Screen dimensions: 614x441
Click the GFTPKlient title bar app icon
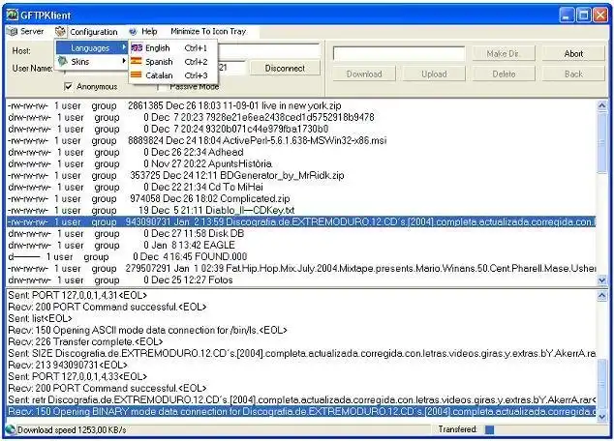click(x=13, y=15)
